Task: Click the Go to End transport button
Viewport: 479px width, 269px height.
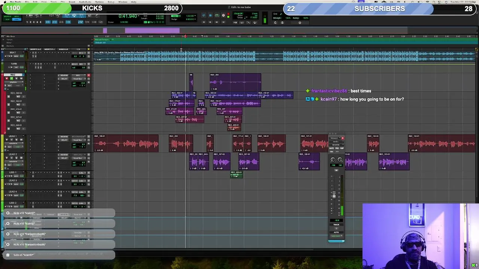Action: coord(223,22)
